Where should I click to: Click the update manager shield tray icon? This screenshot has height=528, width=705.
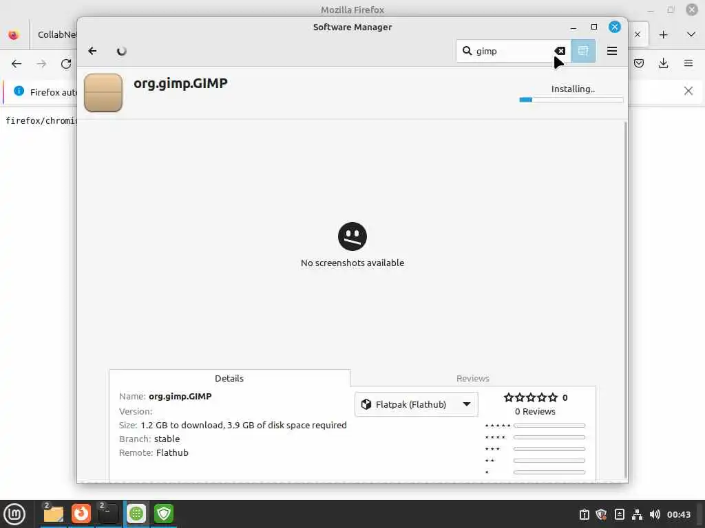[601, 514]
